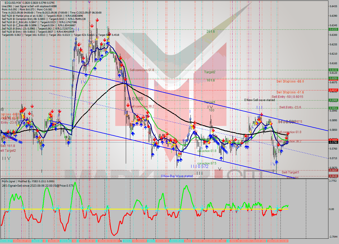Click the red 0.5800 price tag
Viewport: 339px width, 244px height.
point(333,140)
